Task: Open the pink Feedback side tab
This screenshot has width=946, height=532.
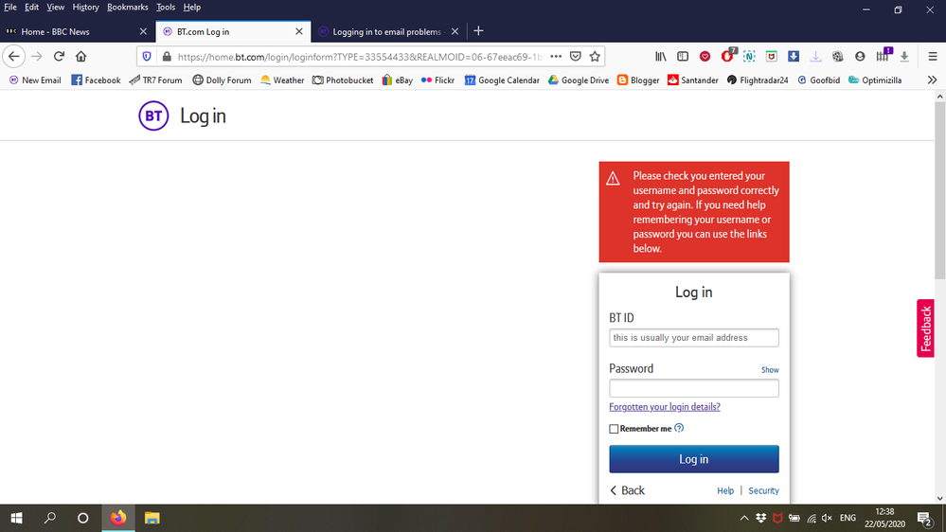Action: [926, 328]
